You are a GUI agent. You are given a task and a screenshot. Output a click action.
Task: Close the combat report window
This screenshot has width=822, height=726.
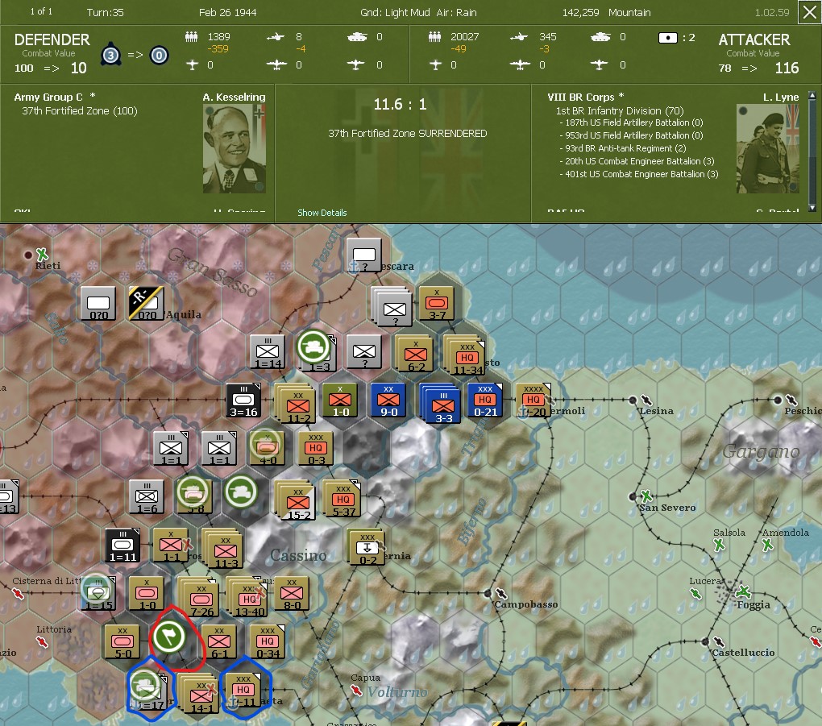point(809,12)
